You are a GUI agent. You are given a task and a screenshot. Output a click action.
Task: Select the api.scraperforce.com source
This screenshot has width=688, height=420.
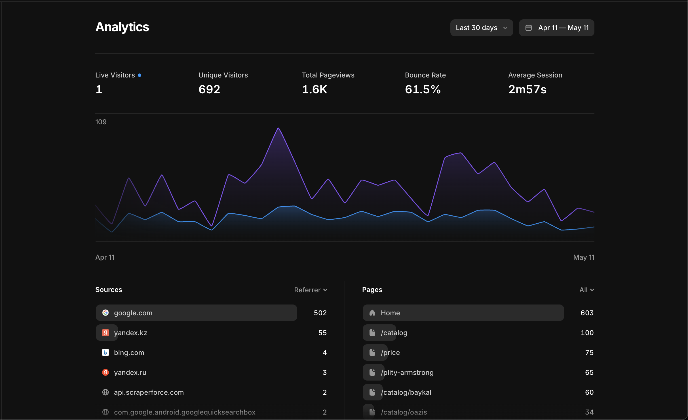pos(212,392)
